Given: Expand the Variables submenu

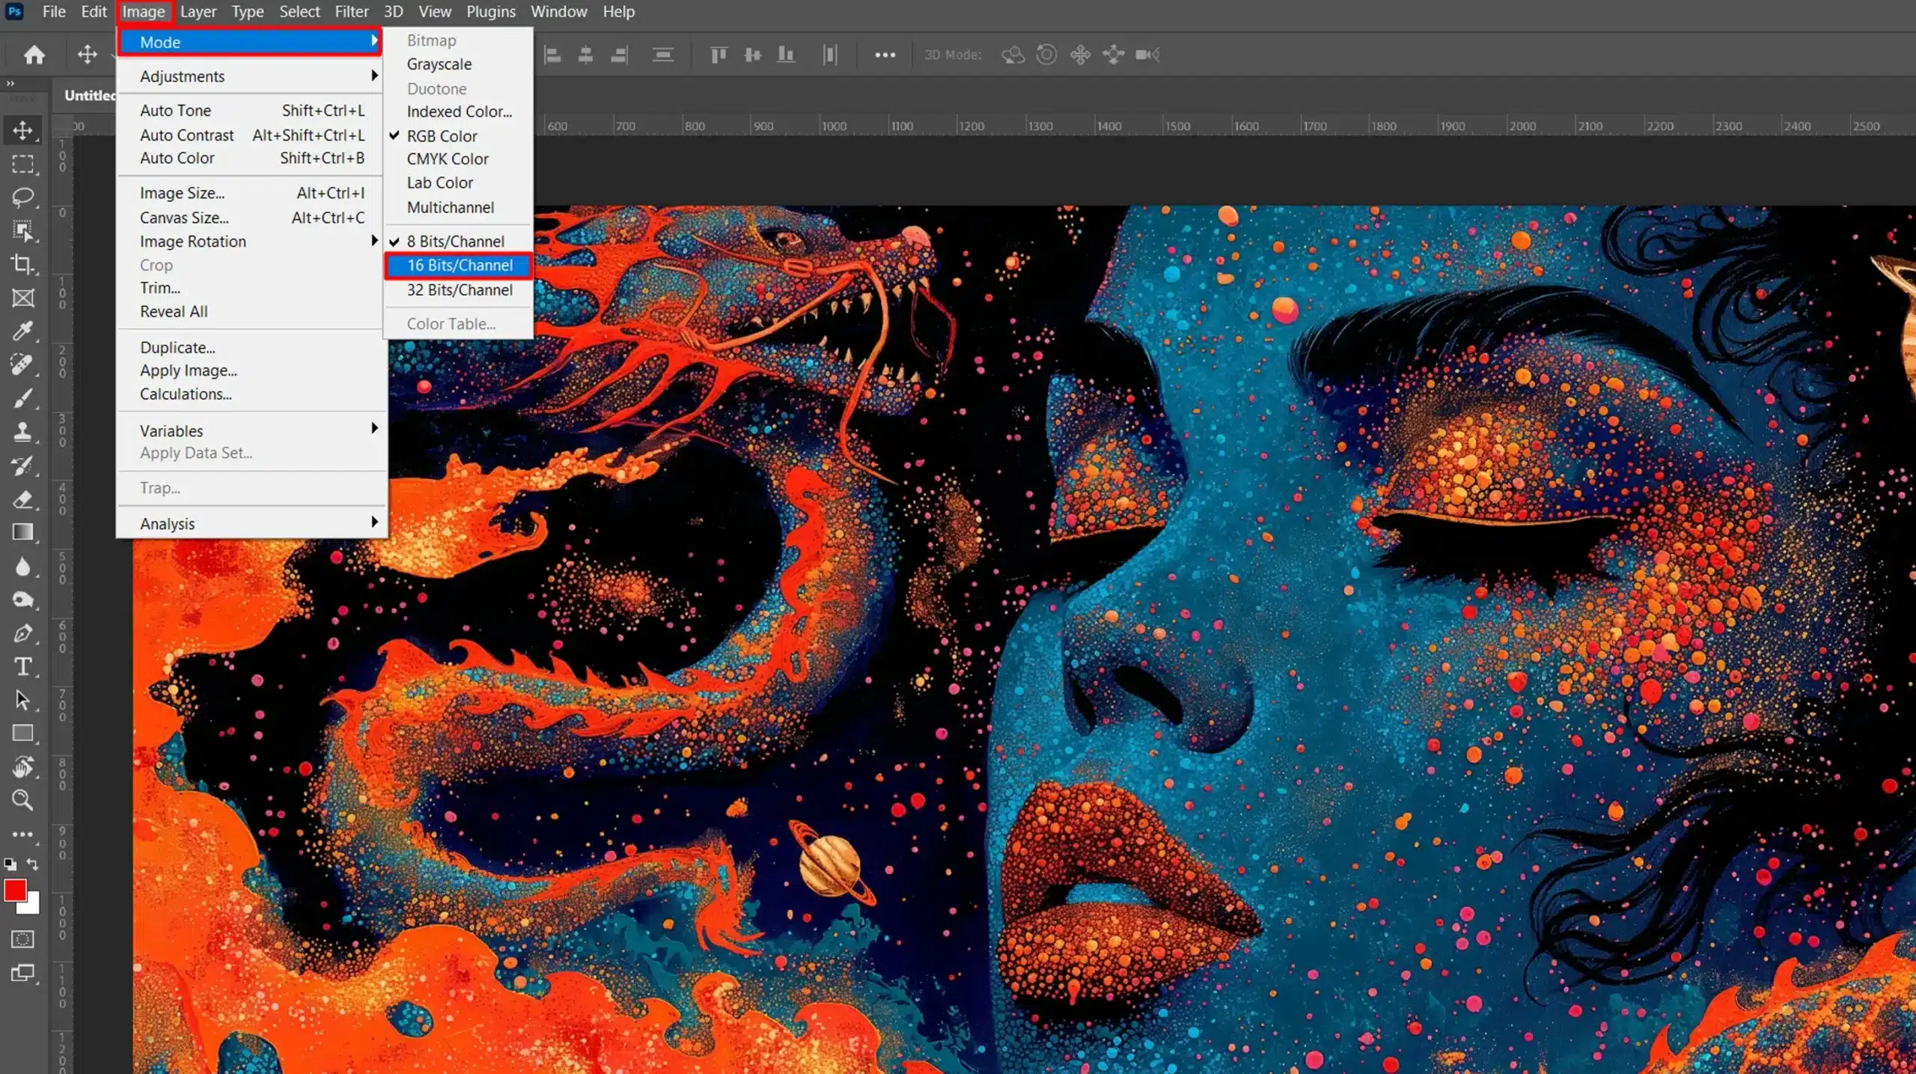Looking at the screenshot, I should click(250, 430).
